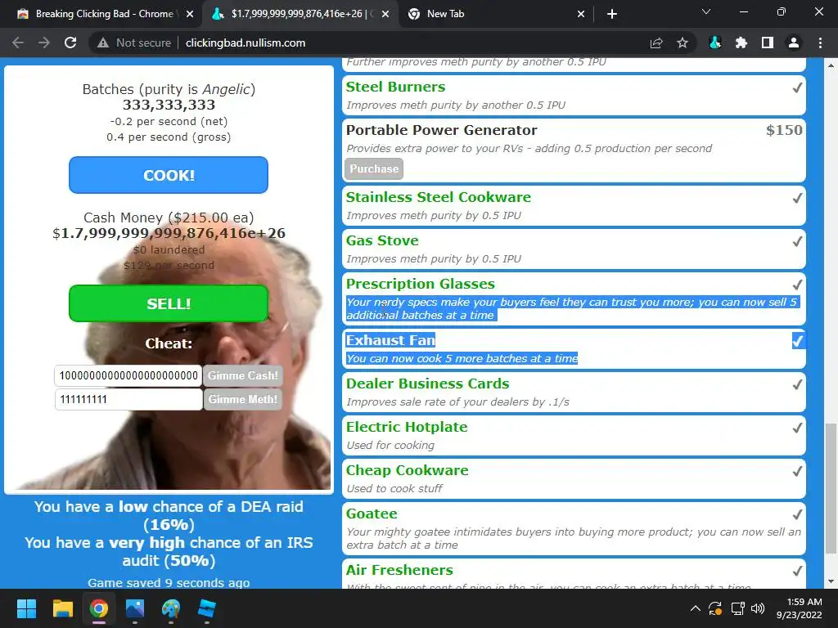Go forward with browser forward arrow
The height and width of the screenshot is (628, 838).
click(44, 43)
